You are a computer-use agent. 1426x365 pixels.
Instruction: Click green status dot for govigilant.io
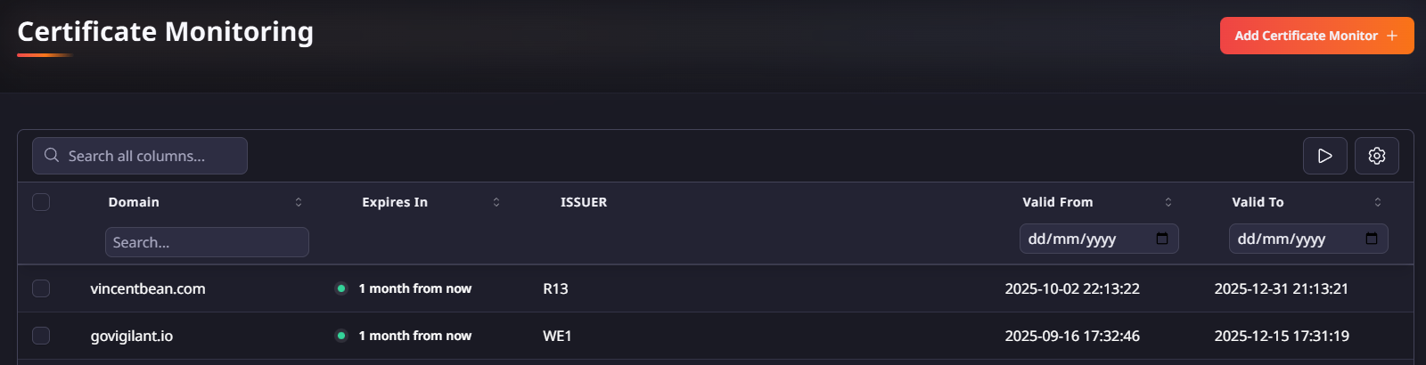click(x=340, y=336)
